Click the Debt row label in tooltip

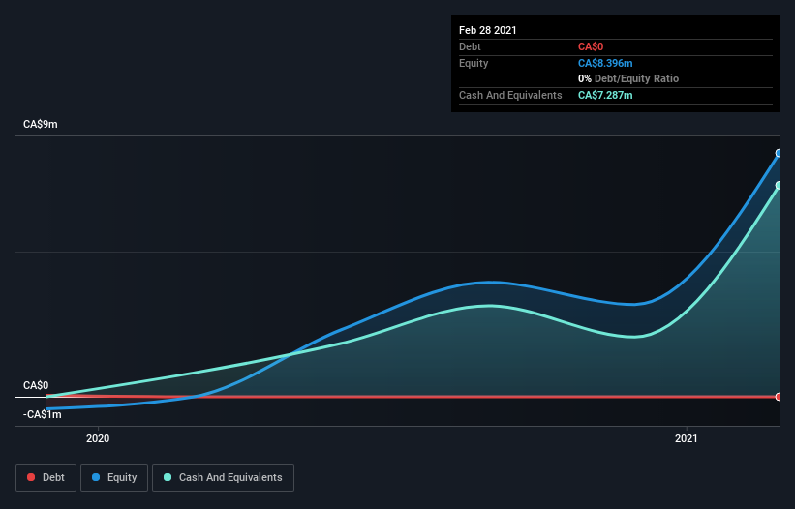tap(470, 46)
